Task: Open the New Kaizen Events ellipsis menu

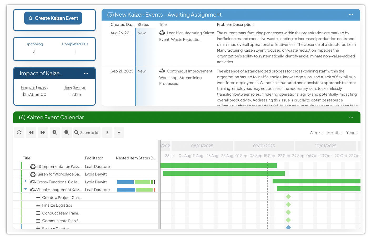Action: [351, 15]
